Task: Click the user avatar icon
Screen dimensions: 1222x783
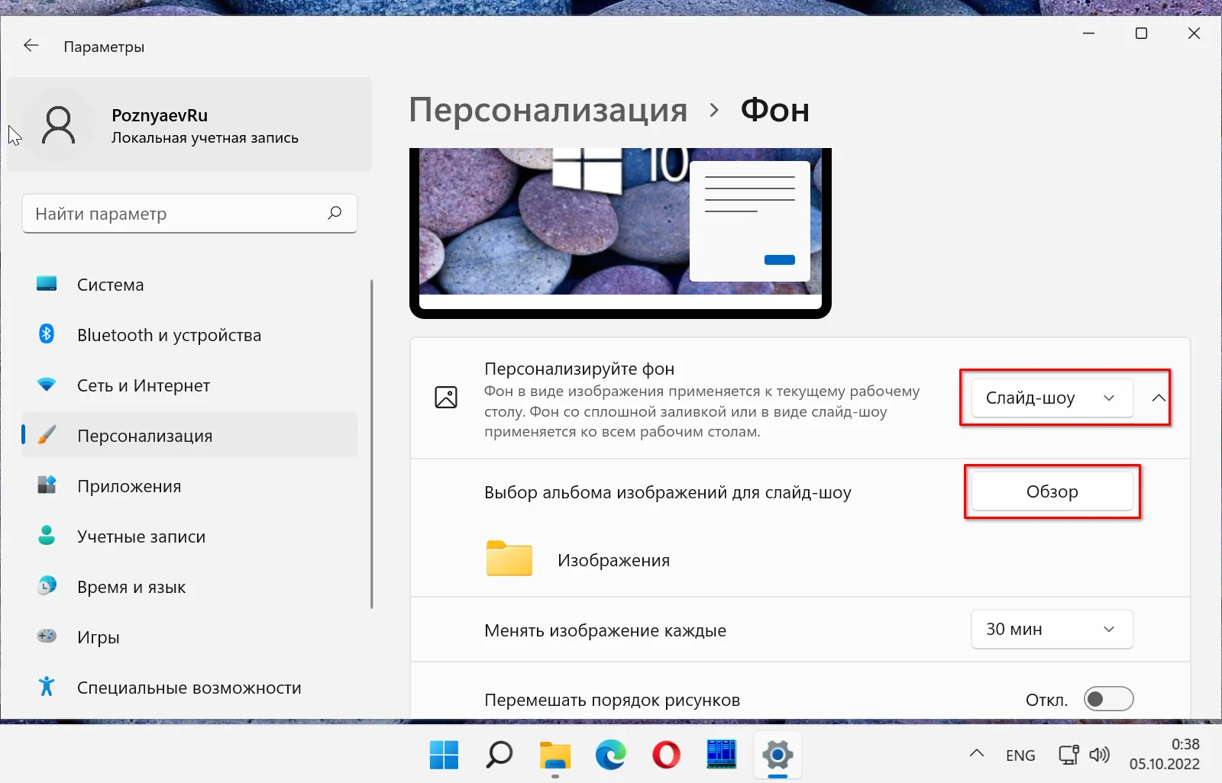Action: 59,125
